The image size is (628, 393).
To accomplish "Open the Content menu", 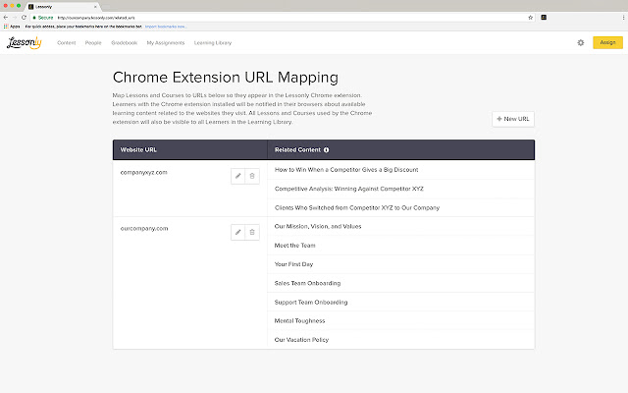I will tap(67, 43).
